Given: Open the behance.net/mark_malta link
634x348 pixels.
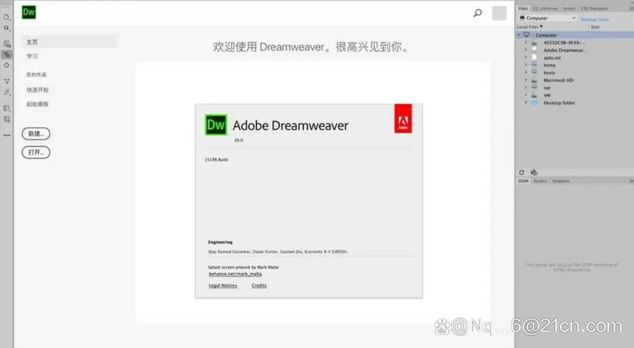Looking at the screenshot, I should 235,274.
